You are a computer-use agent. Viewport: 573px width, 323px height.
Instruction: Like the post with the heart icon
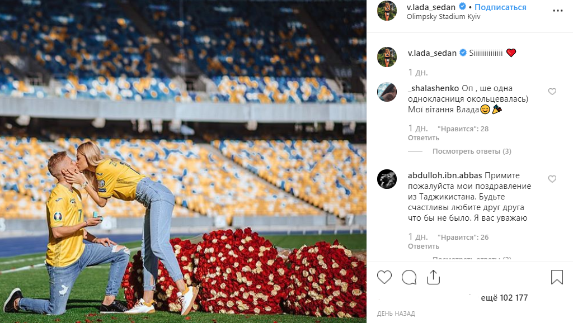click(x=384, y=277)
